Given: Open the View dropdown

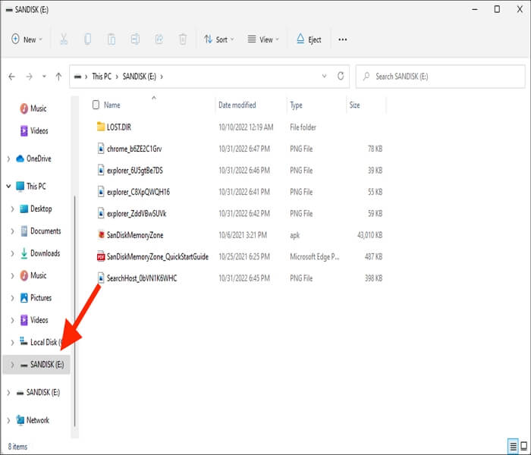Looking at the screenshot, I should point(264,39).
